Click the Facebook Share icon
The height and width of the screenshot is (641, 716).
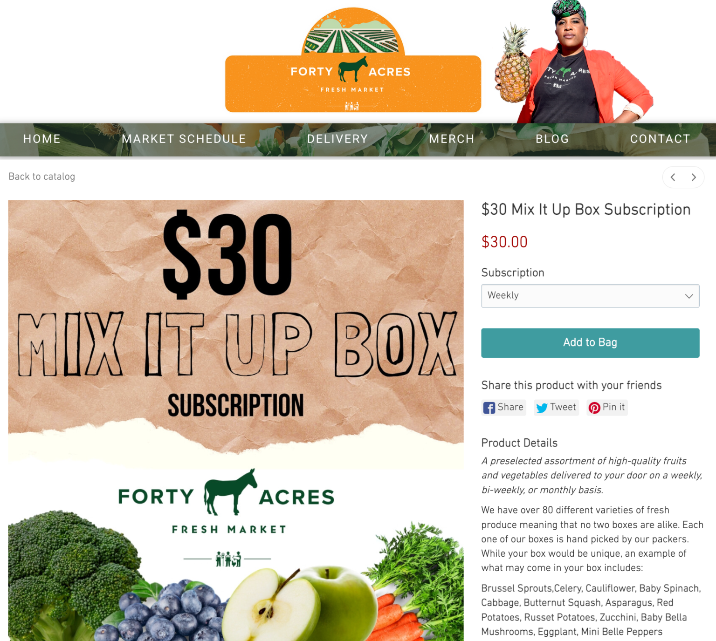point(489,408)
